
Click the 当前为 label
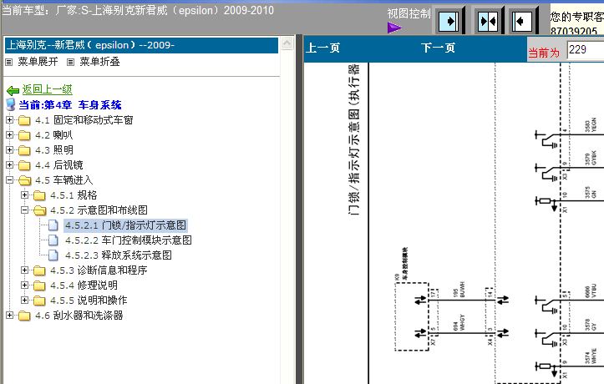(x=544, y=53)
